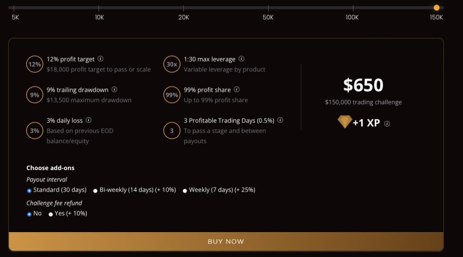This screenshot has width=463, height=257.
Task: Select Standard (30 days) payout interval
Action: pos(29,190)
